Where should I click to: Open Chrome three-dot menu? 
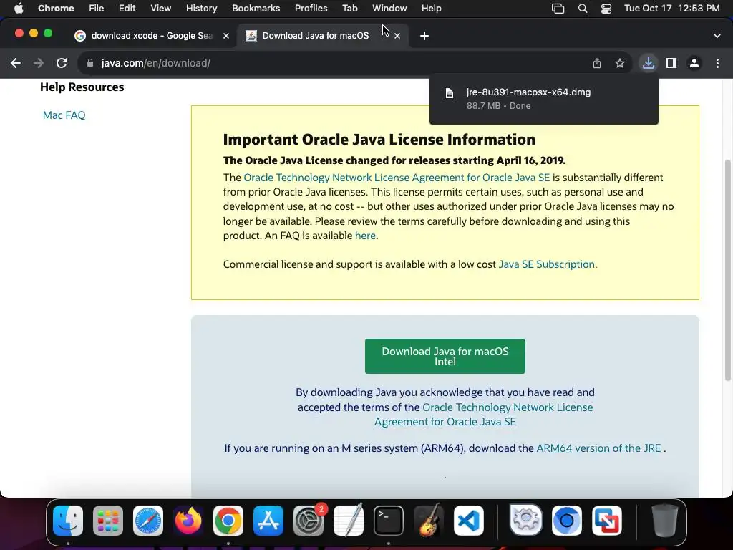click(x=717, y=63)
